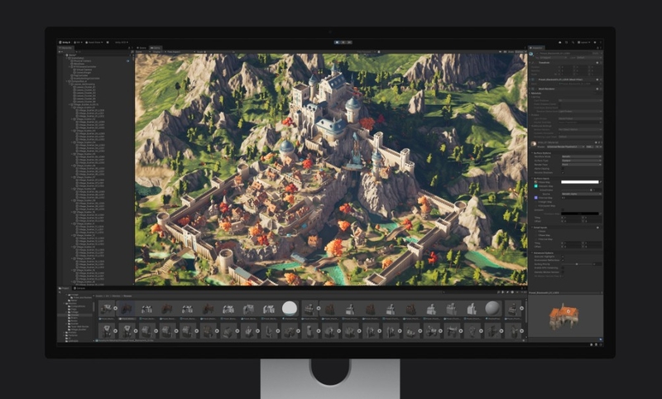Screen dimensions: 662x399
Task: Select the gray sphere material thumbnail
Action: (492, 308)
